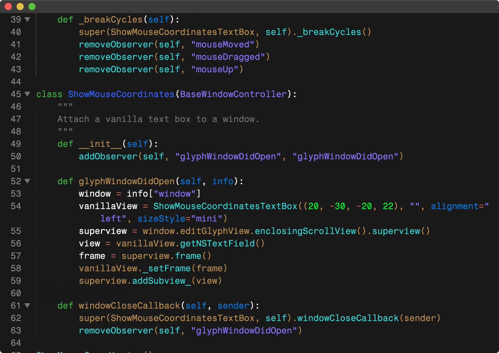The image size is (499, 353).
Task: Click line number 40 in the gutter
Action: coord(16,32)
